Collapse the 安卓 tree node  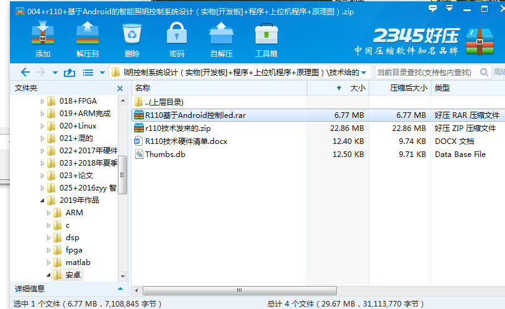click(48, 275)
